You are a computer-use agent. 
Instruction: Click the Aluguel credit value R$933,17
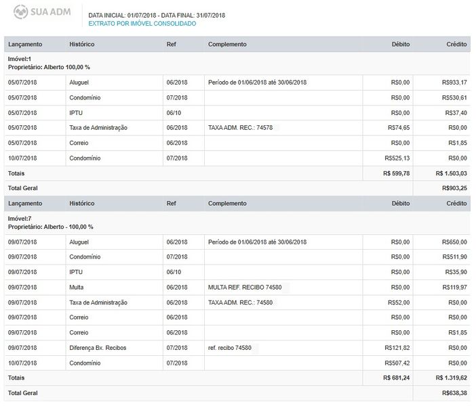[x=454, y=83]
